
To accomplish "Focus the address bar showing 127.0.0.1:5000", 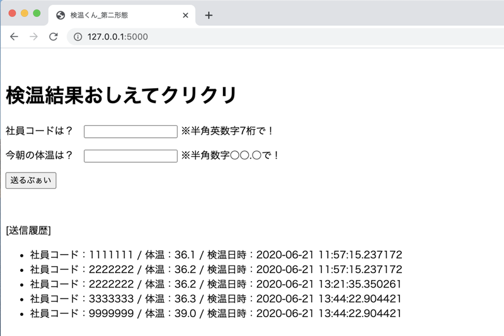I will coord(285,37).
